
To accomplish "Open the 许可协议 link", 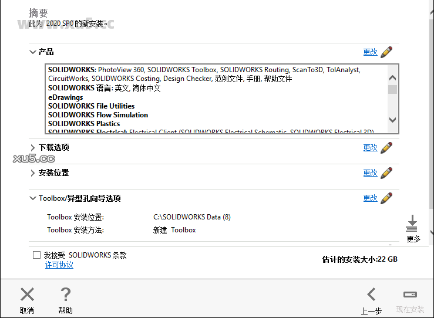I will click(x=59, y=265).
